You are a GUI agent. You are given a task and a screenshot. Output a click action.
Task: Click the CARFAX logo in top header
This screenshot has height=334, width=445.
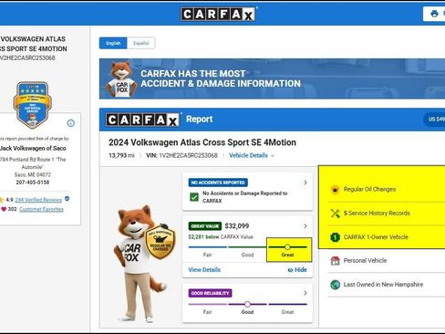[x=218, y=14]
